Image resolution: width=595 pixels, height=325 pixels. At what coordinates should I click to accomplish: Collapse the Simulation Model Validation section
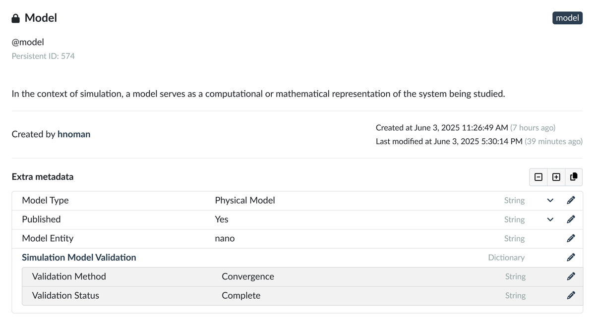[x=79, y=258]
